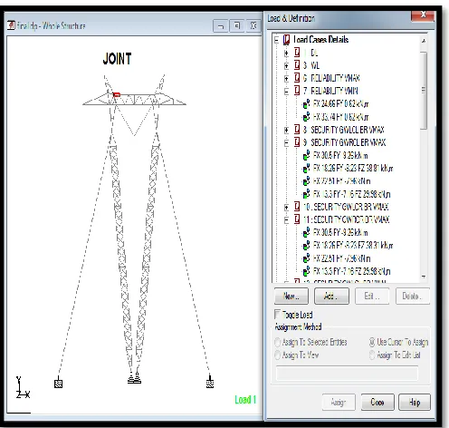
Task: Select the icon of load case 8 SECURITY
Action: click(297, 130)
